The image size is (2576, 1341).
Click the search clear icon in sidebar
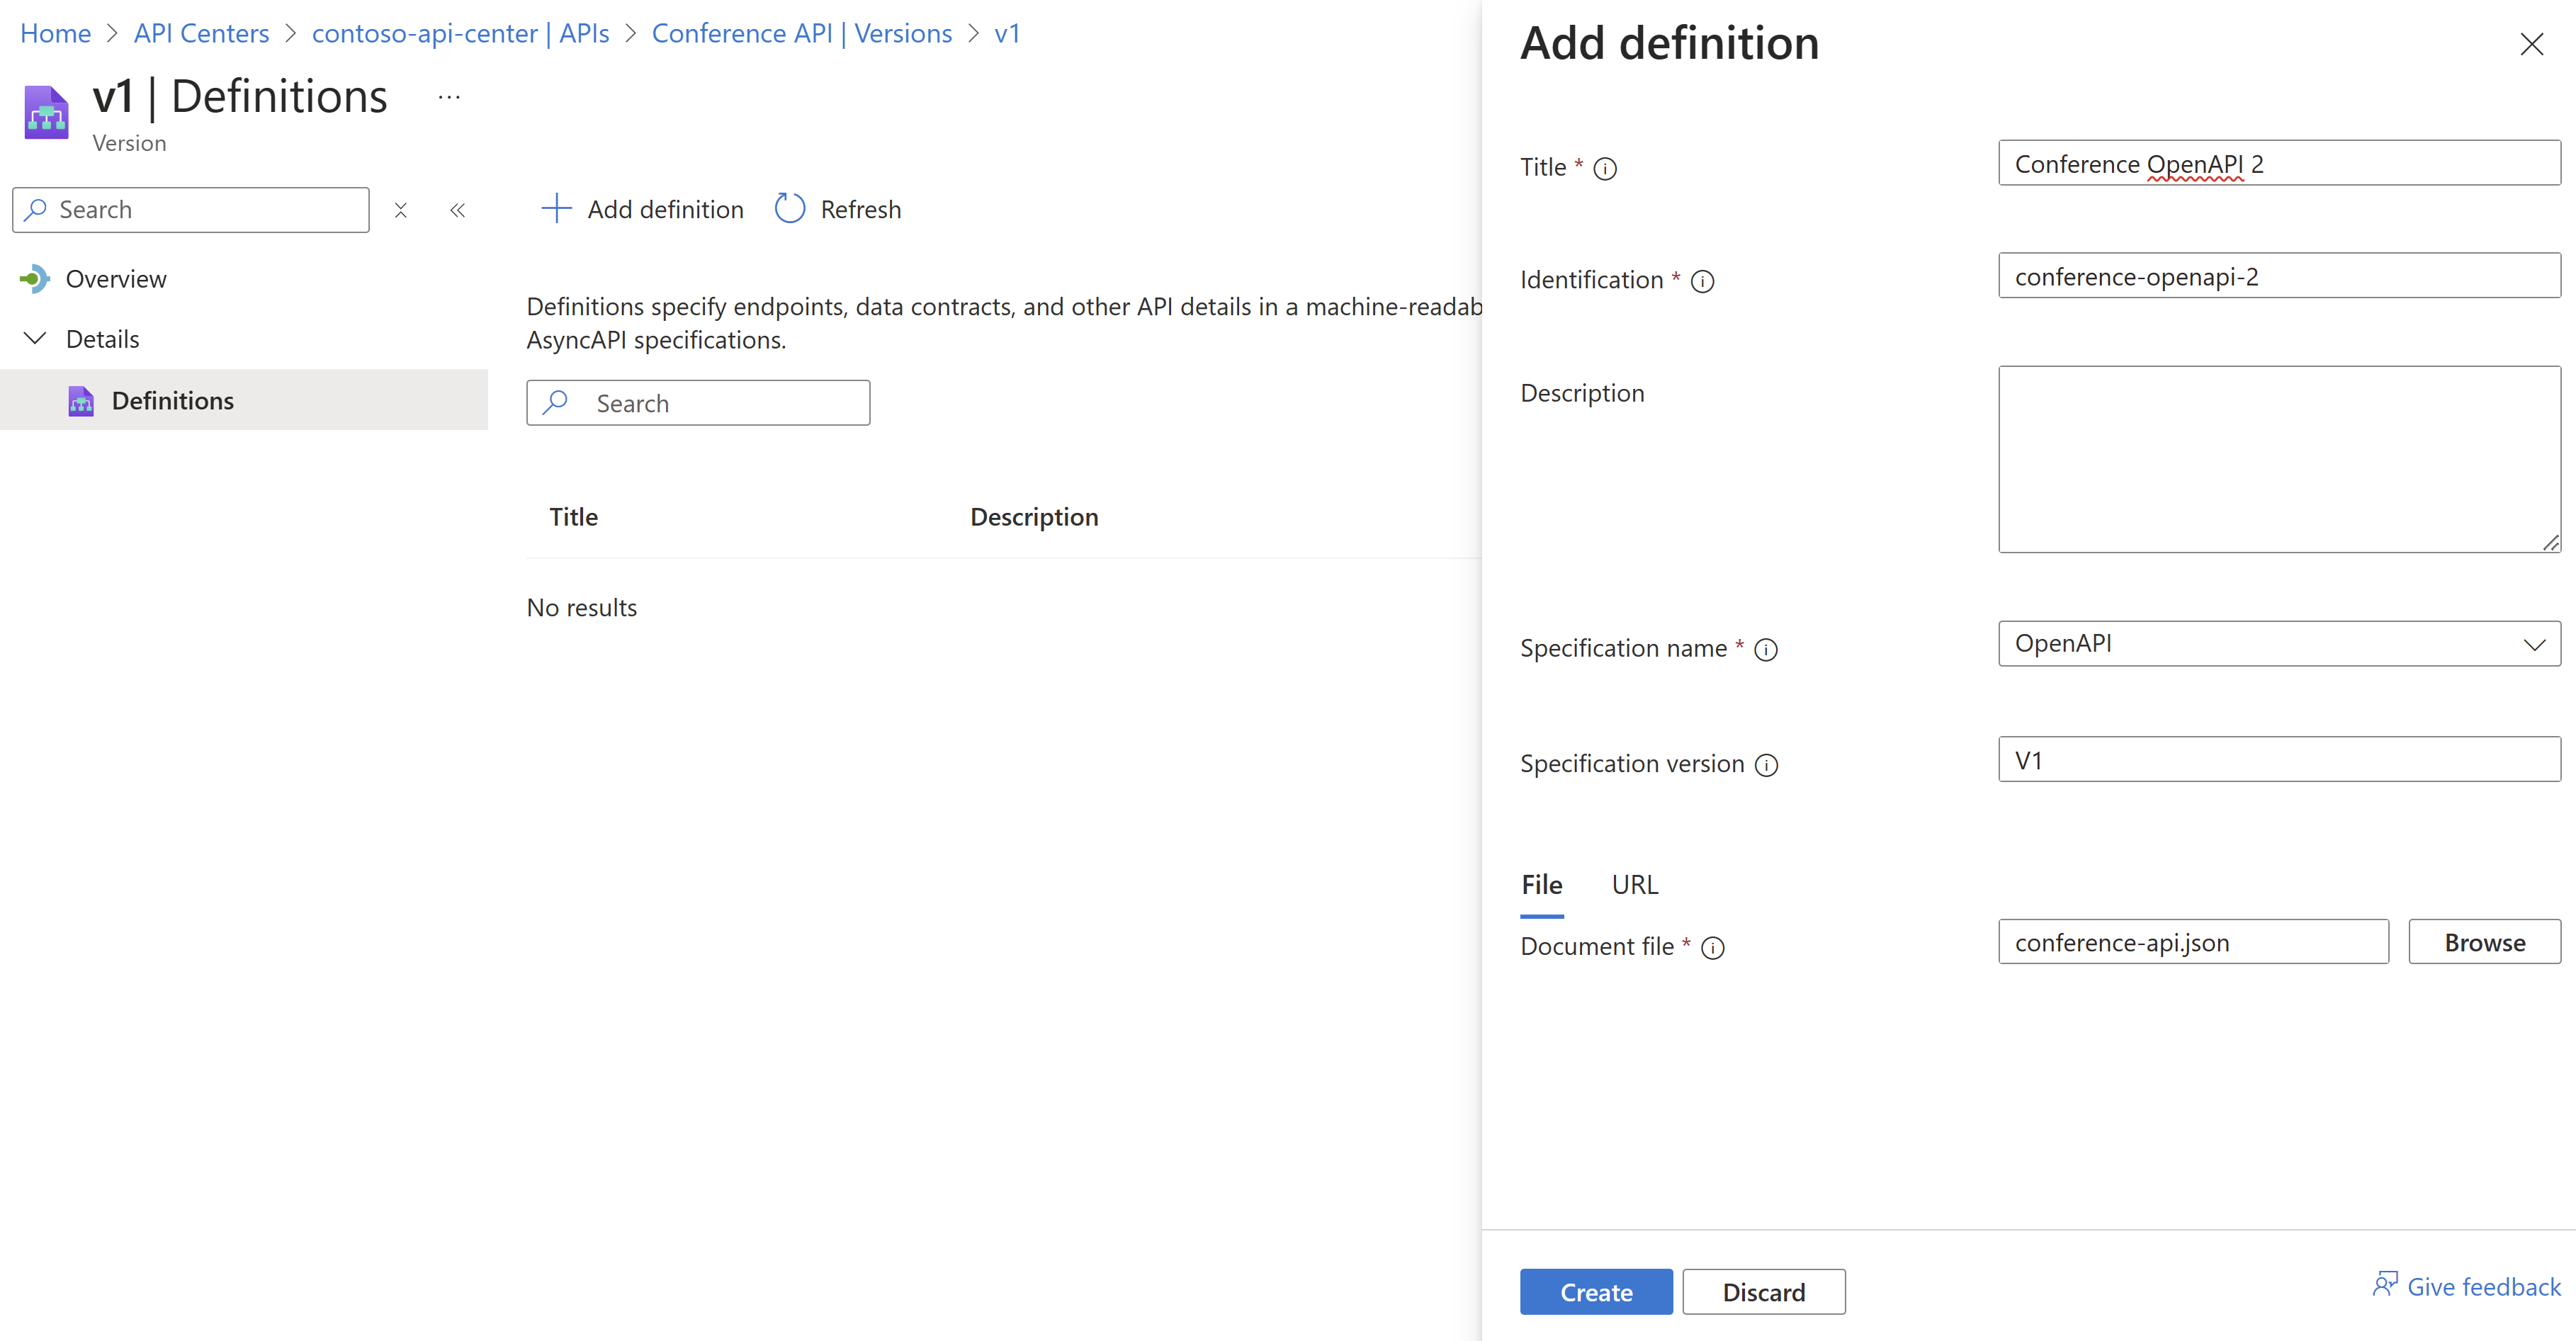click(x=400, y=208)
